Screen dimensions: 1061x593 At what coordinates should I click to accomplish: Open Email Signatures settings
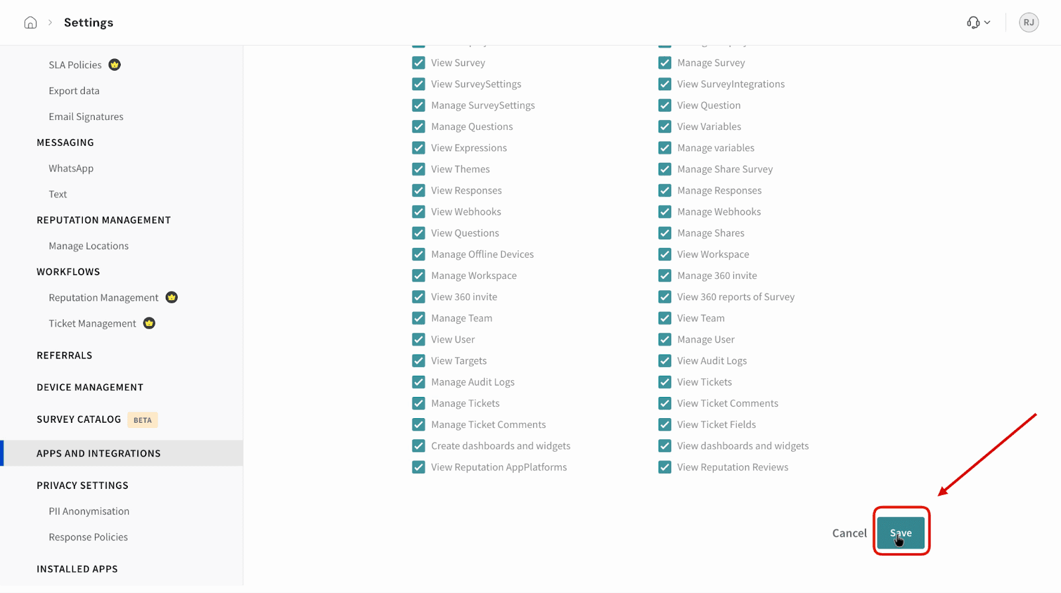click(86, 117)
